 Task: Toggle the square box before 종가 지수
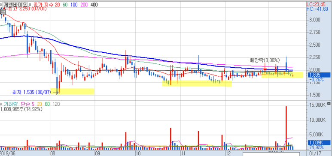coord(30,5)
